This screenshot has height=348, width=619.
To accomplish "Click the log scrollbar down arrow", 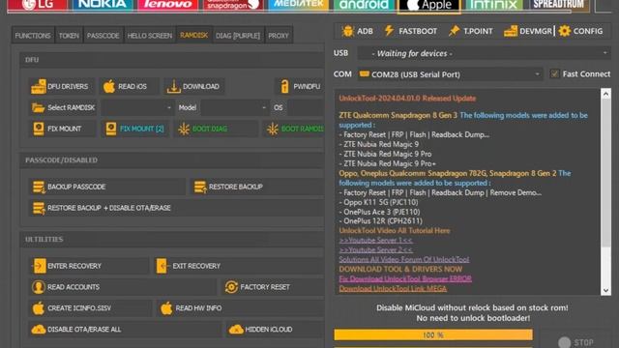I will (605, 291).
